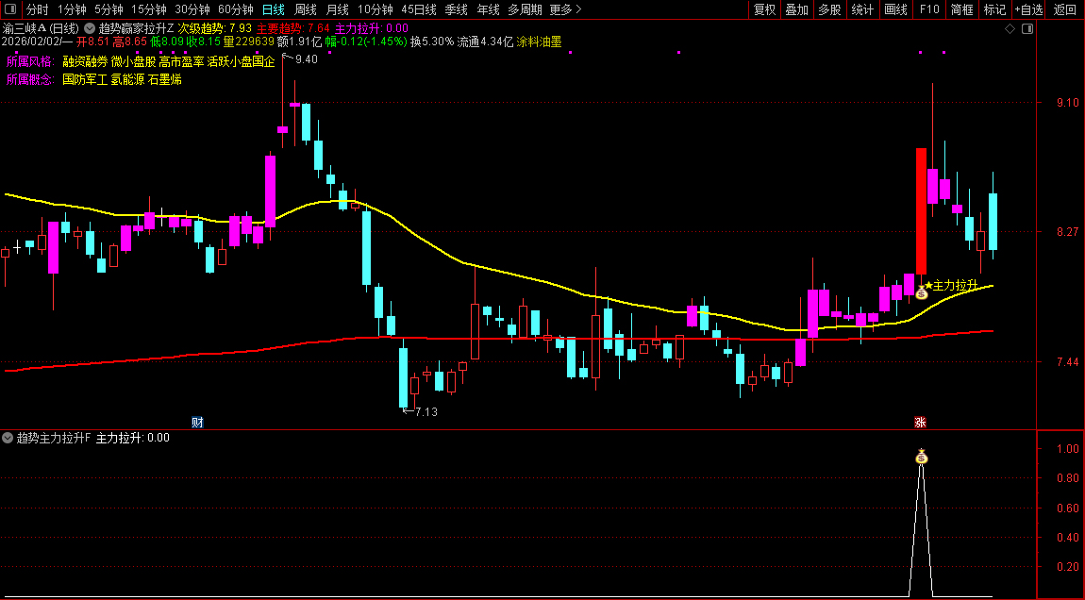Click the 高市盈率 style tag
Viewport: 1085px width, 600px height.
click(181, 61)
